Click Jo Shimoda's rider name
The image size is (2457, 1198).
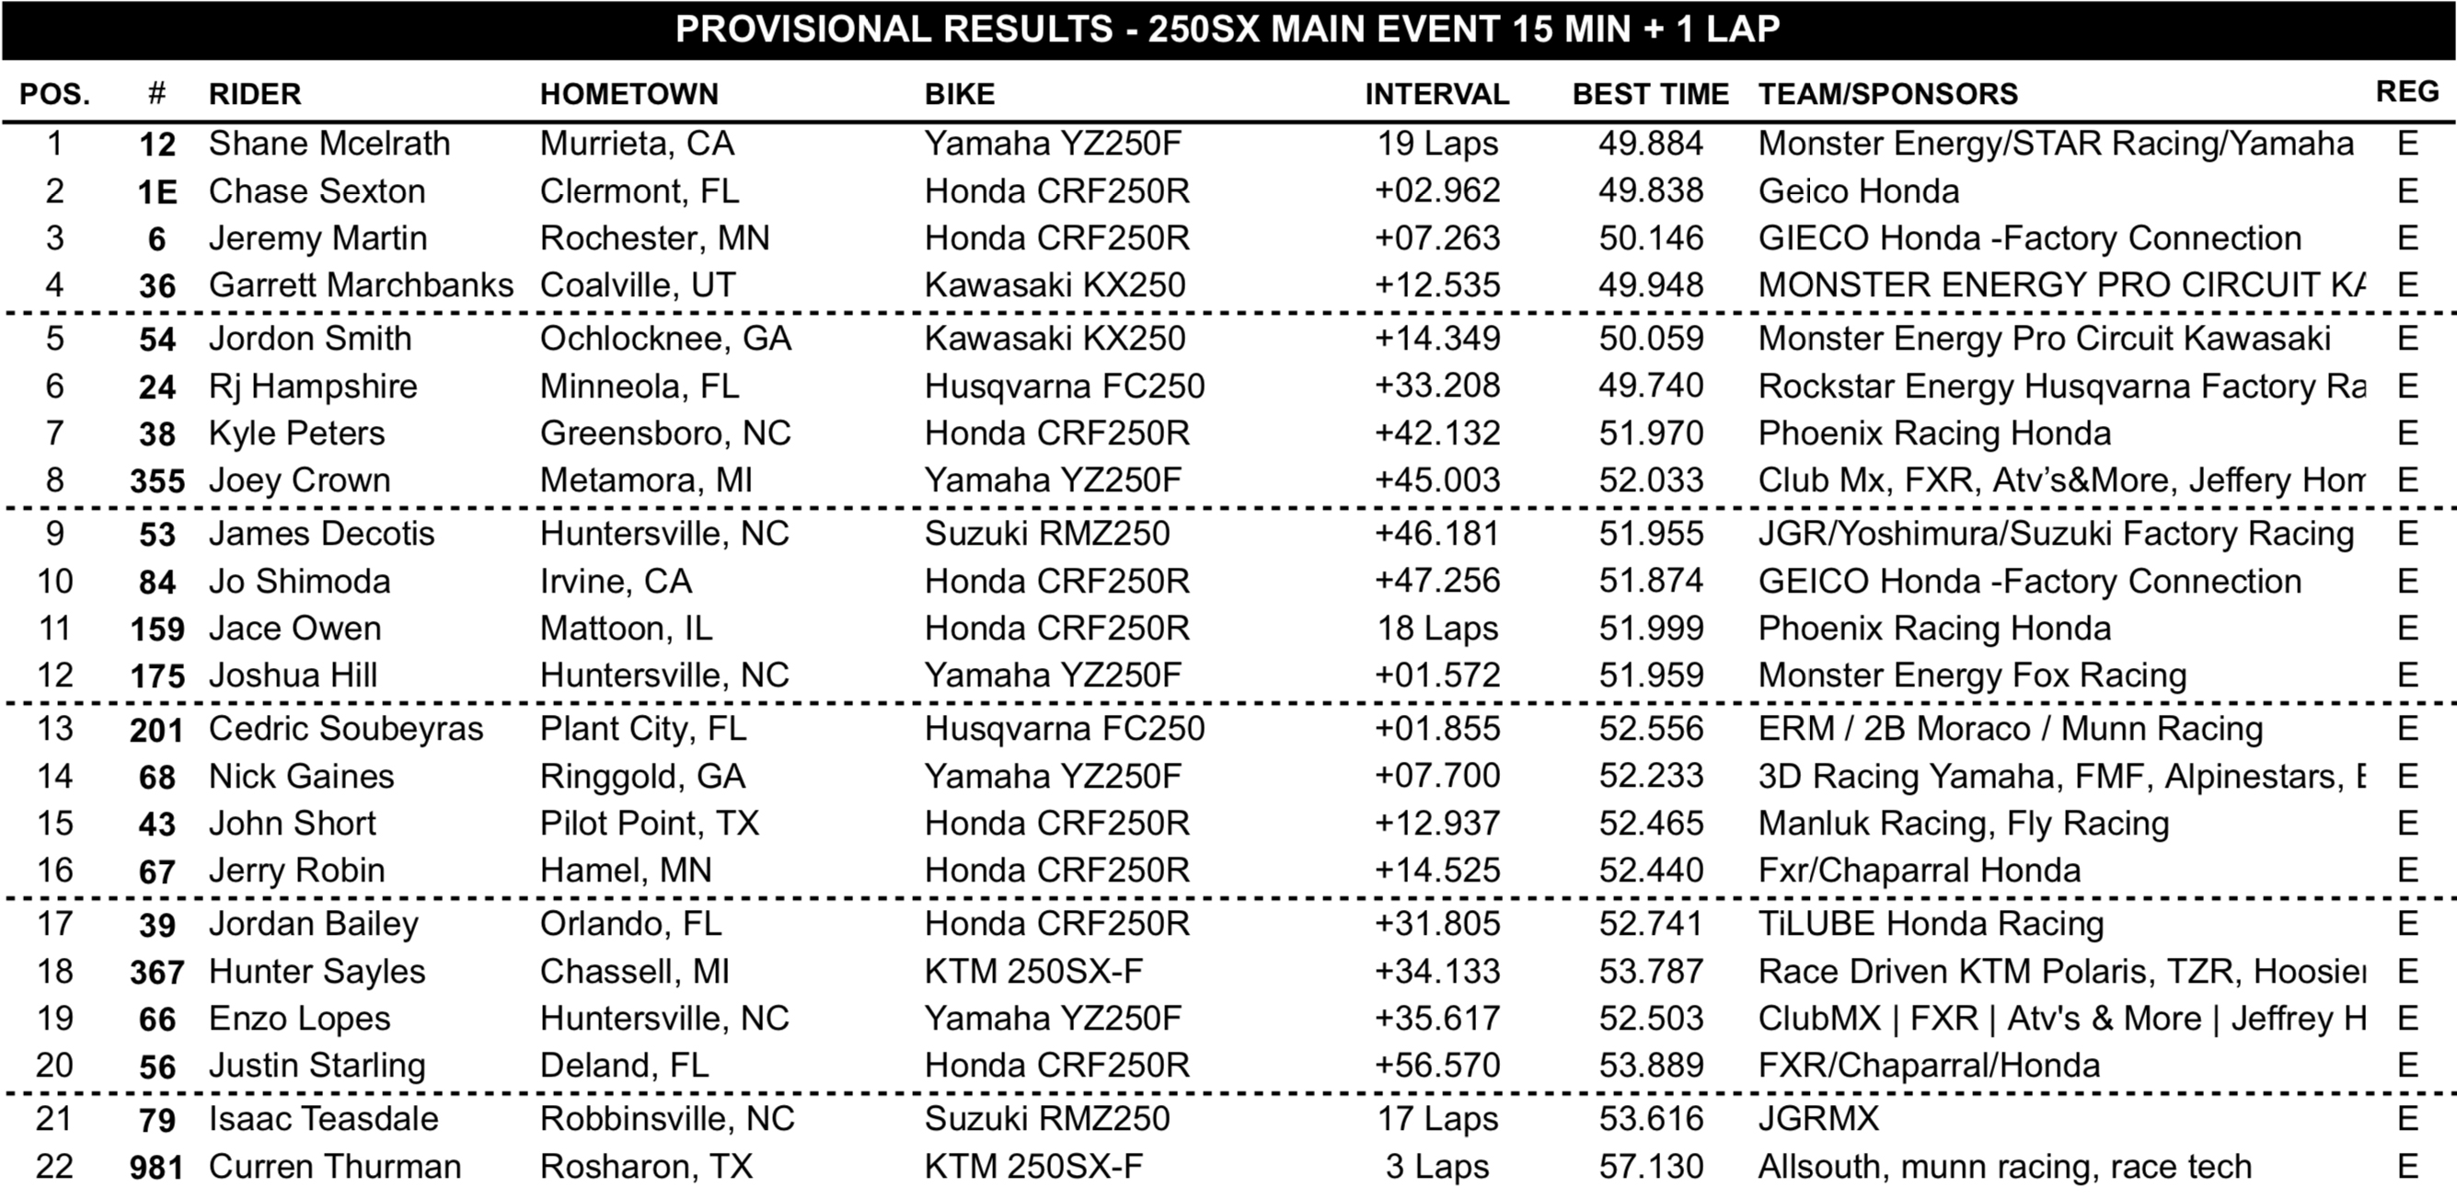(299, 581)
